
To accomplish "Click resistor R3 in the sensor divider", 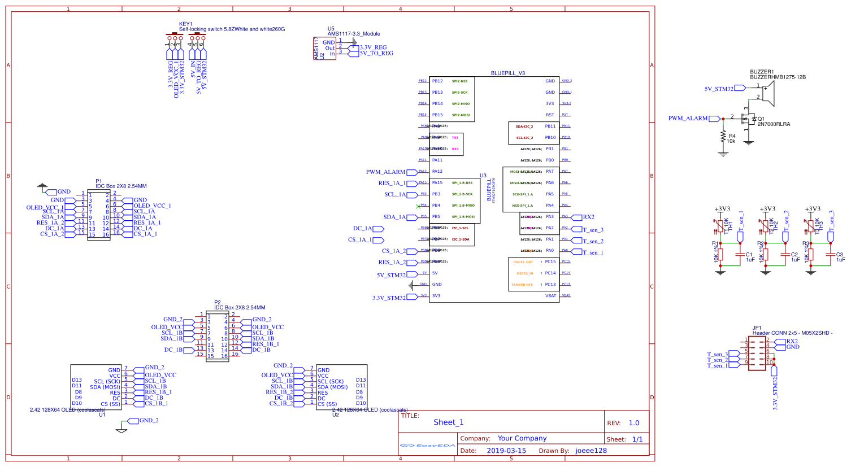I will (x=811, y=254).
